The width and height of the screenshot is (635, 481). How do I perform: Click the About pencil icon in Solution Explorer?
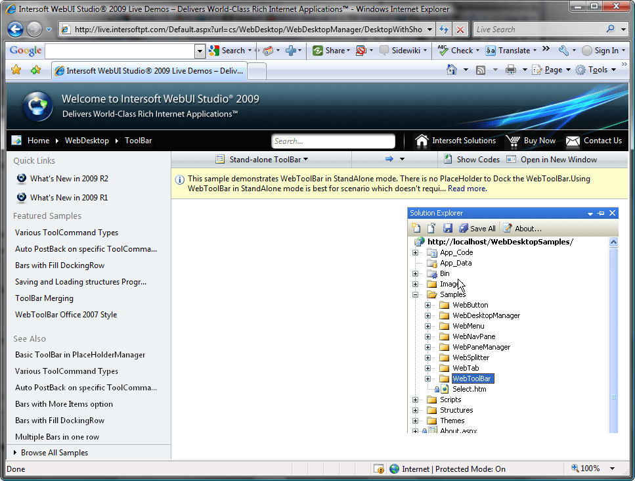(506, 228)
